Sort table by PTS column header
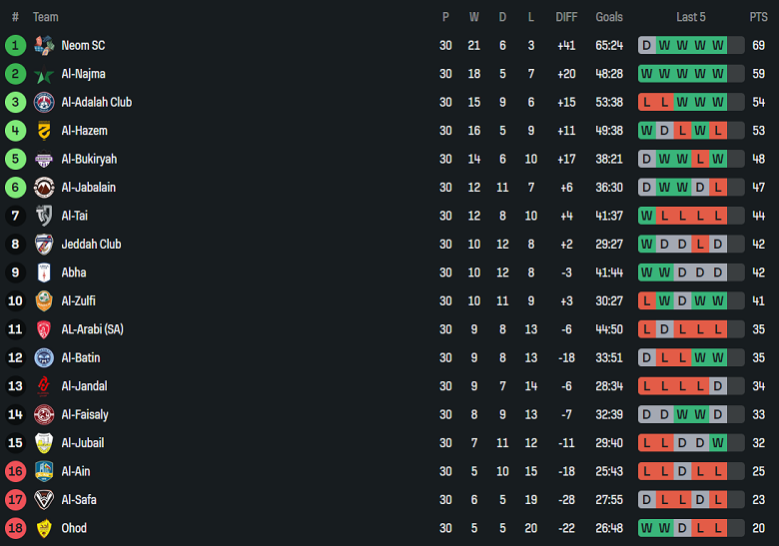Screen dimensions: 779x546 point(759,17)
